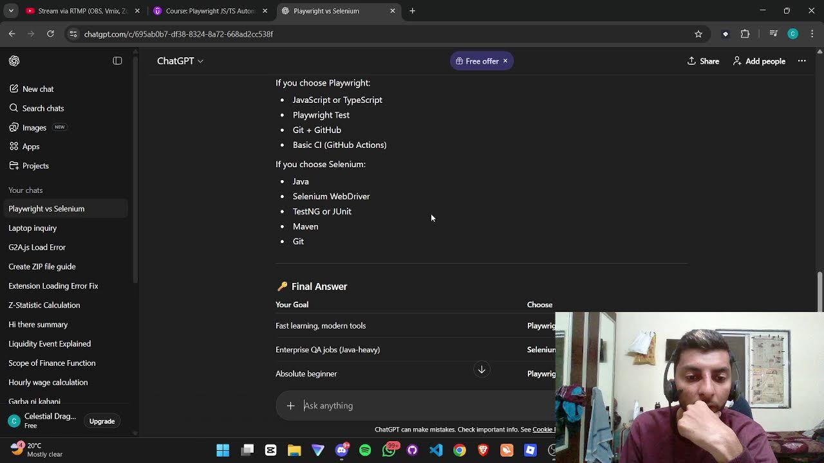
Task: Collapse the Your chats section header
Action: tap(26, 190)
